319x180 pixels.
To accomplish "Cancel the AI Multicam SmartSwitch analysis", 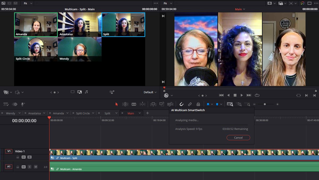I will [238, 137].
